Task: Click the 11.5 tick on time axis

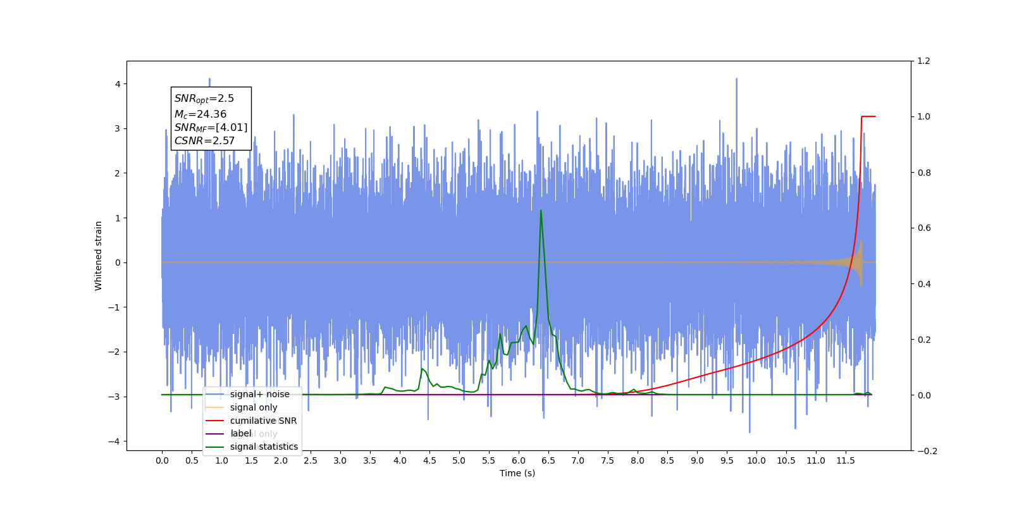Action: (x=846, y=460)
